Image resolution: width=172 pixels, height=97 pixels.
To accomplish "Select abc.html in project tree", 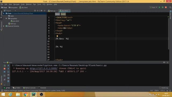I will 15,21.
